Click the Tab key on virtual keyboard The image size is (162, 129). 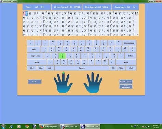tap(33, 49)
